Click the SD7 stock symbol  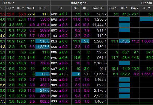(54, 69)
